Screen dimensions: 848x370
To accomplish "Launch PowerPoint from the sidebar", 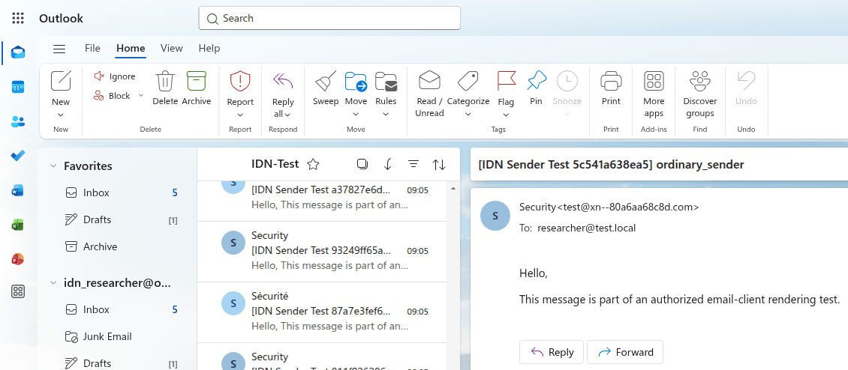I will (x=18, y=259).
